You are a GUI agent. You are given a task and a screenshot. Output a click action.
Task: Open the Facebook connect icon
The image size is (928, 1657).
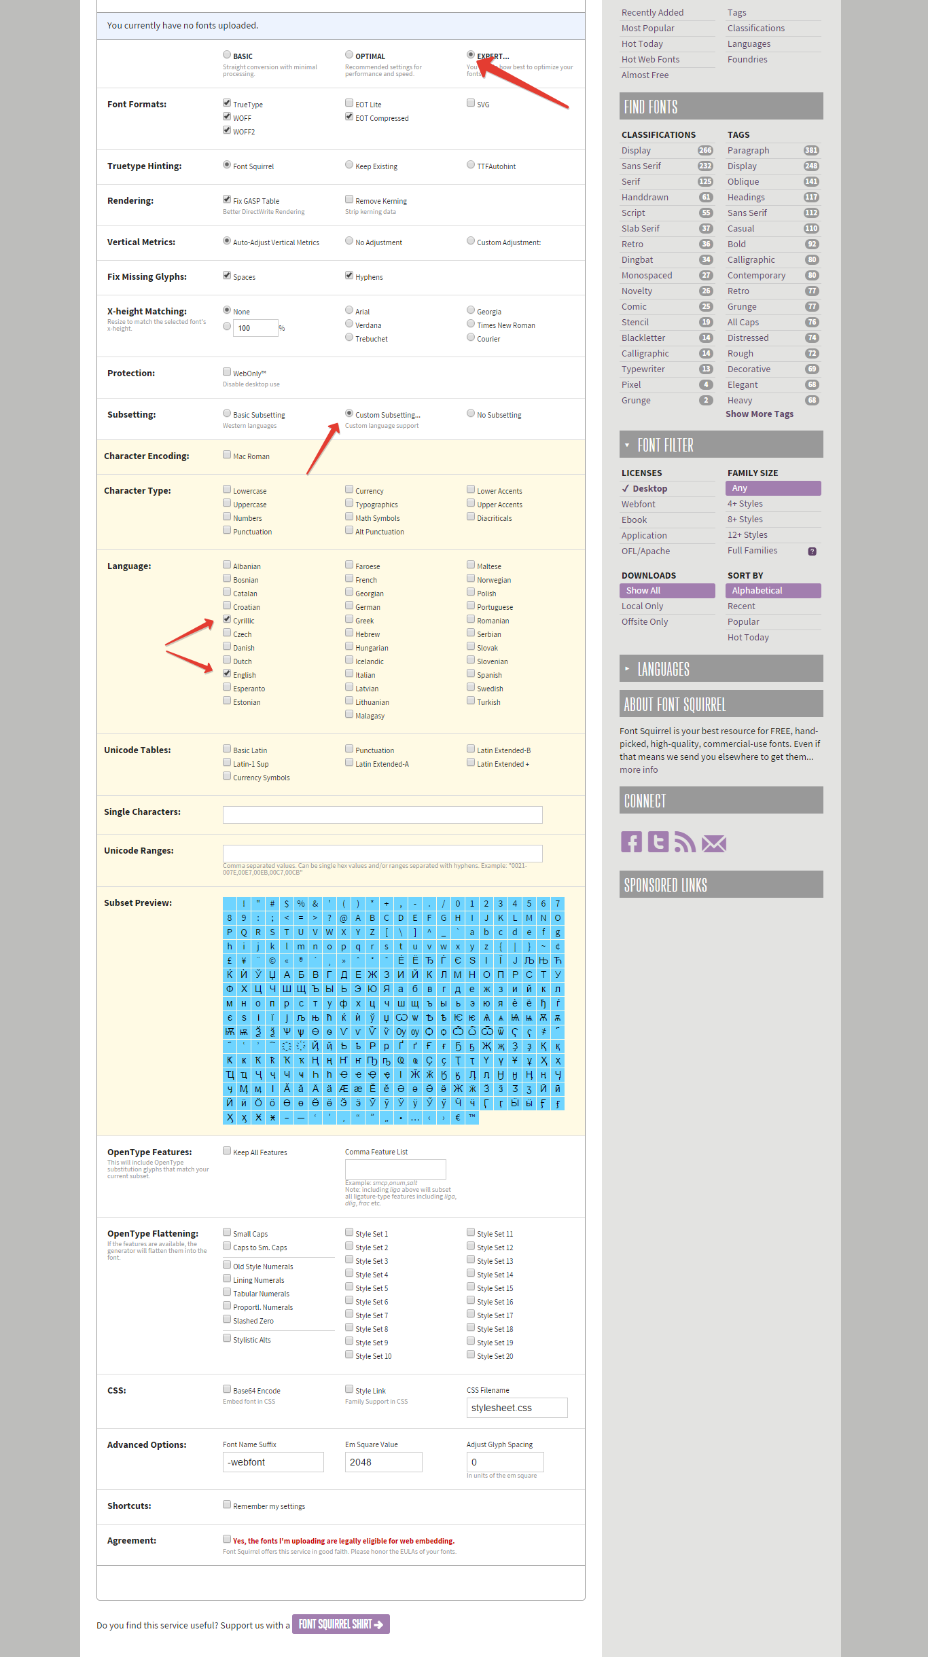click(631, 842)
